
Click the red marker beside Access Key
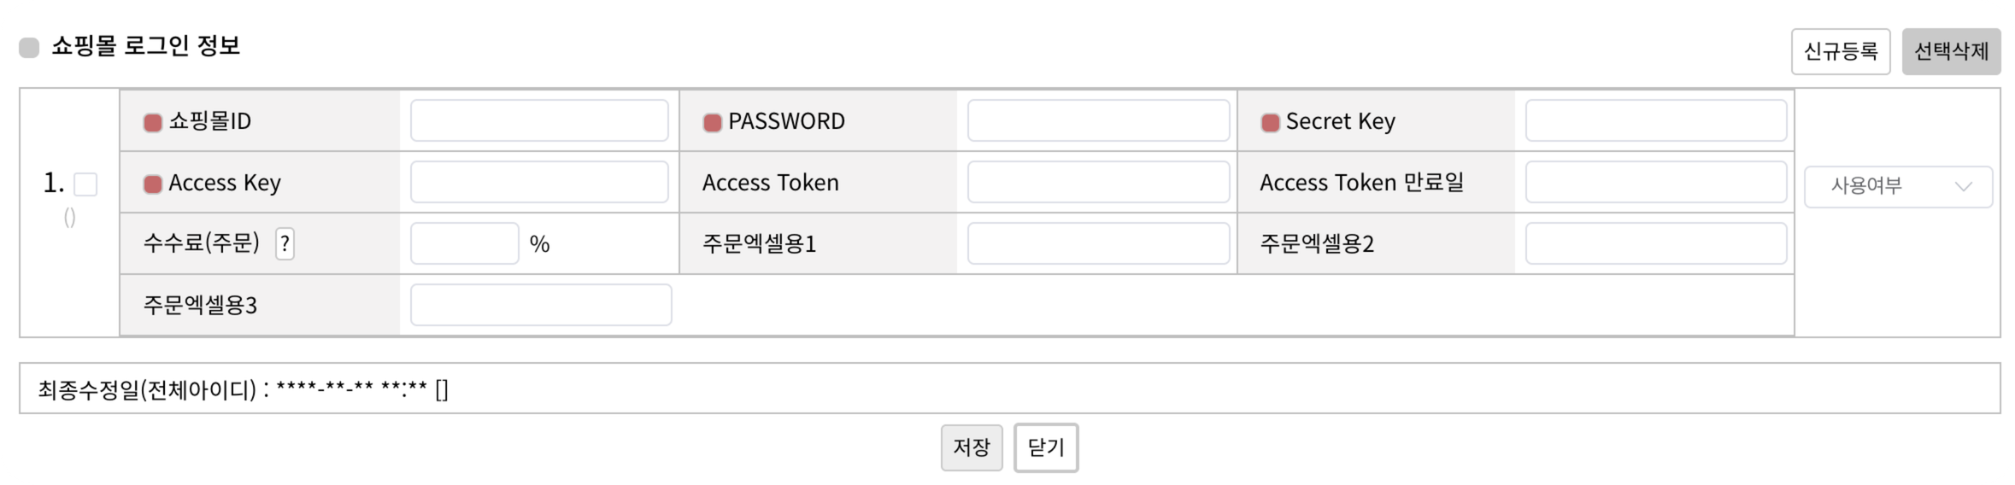[x=153, y=184]
